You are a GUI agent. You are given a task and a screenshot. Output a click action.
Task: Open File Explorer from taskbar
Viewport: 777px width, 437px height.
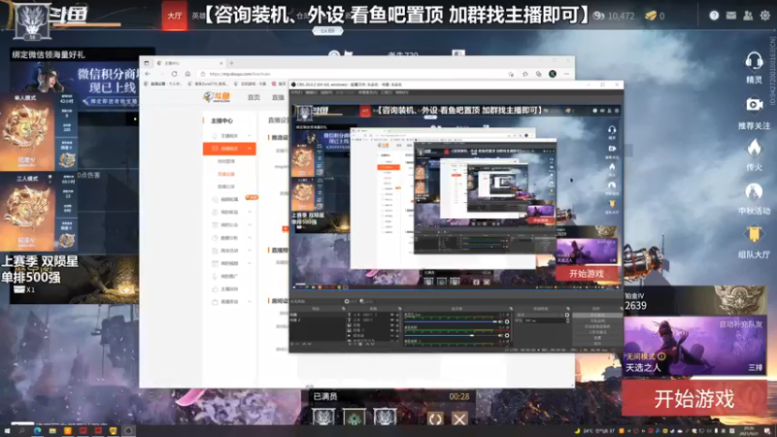pyautogui.click(x=52, y=431)
